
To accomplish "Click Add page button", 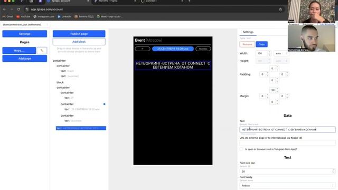I will click(25, 59).
